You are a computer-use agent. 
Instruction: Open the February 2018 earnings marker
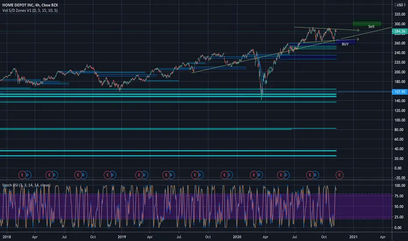(x=22, y=175)
